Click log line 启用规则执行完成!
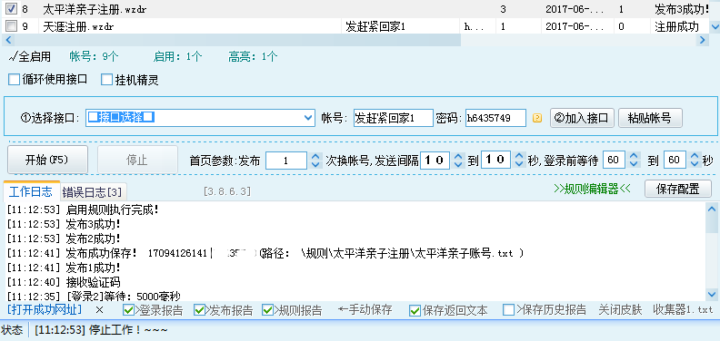Screen dimensions: 720x341 click(83, 210)
